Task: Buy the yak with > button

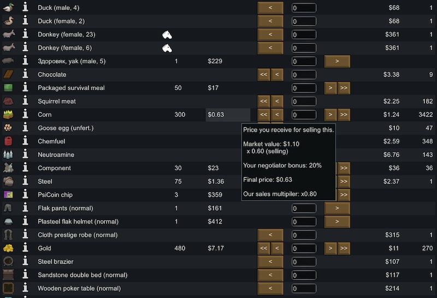Action: click(337, 61)
